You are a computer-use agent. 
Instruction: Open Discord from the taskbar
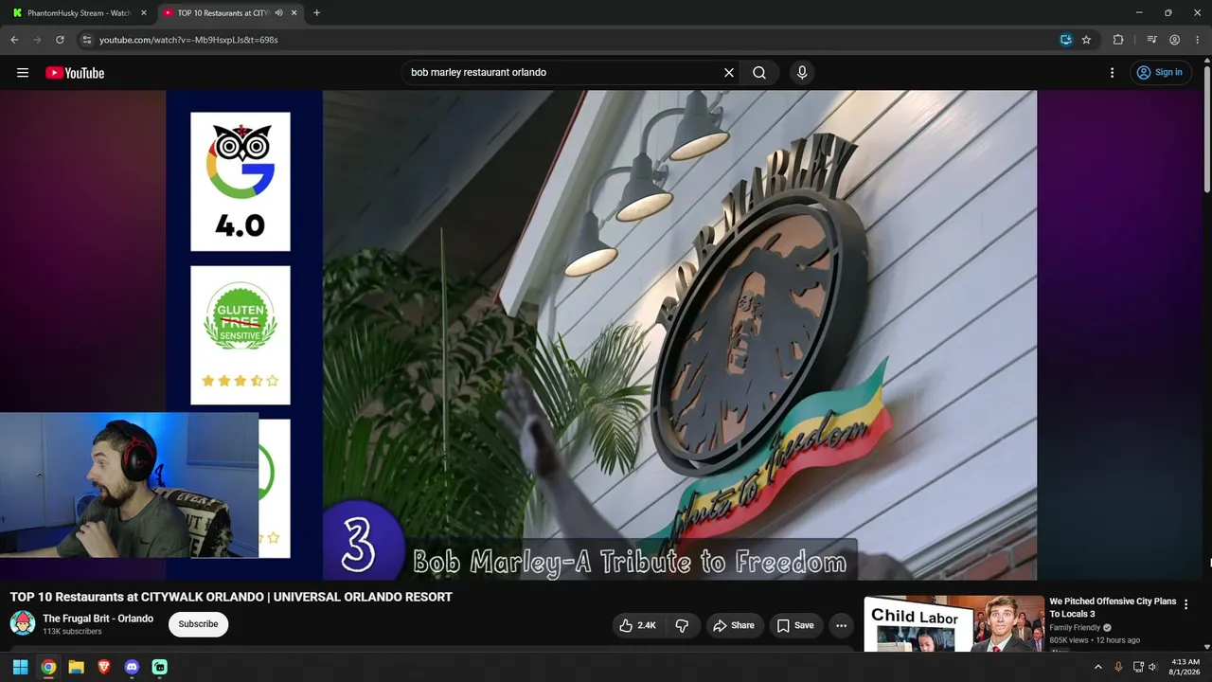132,667
